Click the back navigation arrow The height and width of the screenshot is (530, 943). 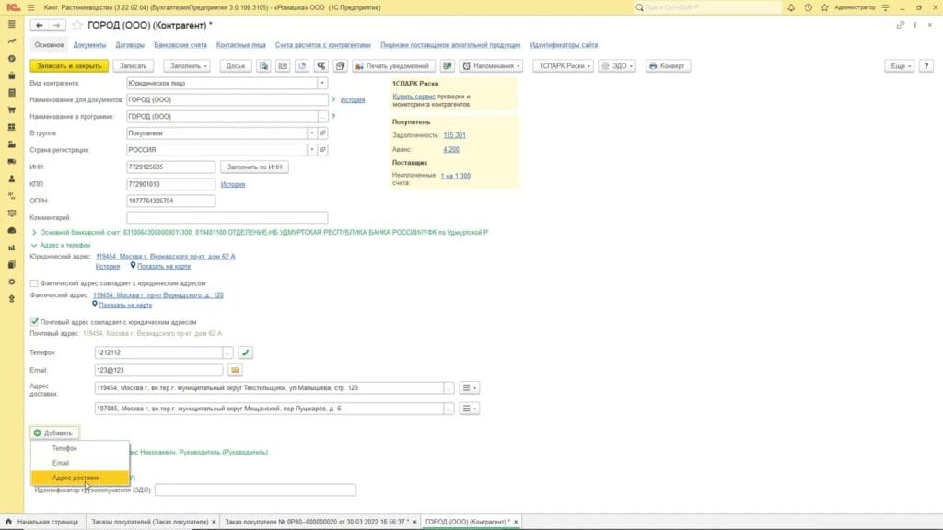pyautogui.click(x=41, y=25)
